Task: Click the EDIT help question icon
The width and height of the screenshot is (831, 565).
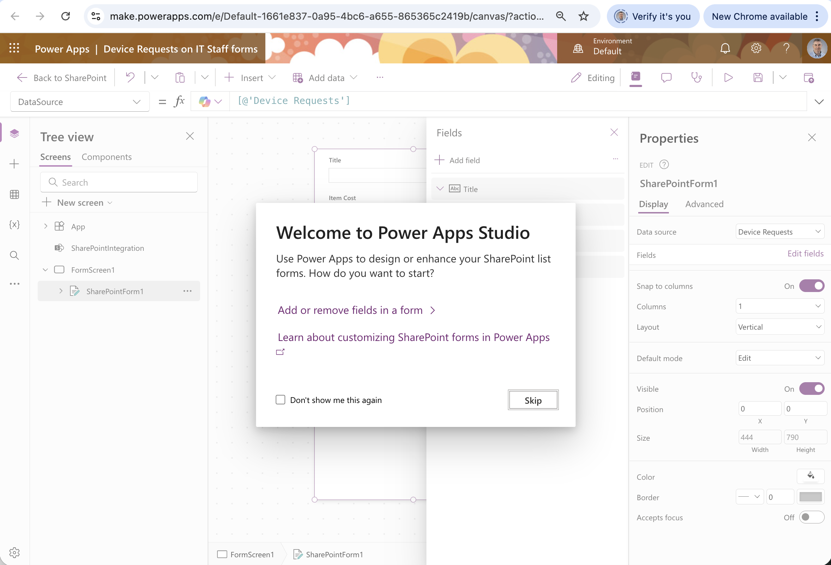Action: pyautogui.click(x=664, y=164)
